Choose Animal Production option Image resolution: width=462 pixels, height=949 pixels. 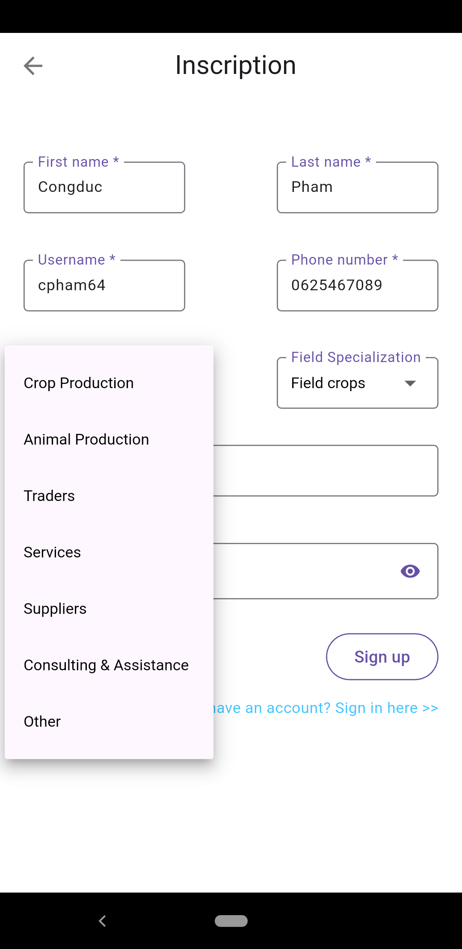coord(86,439)
